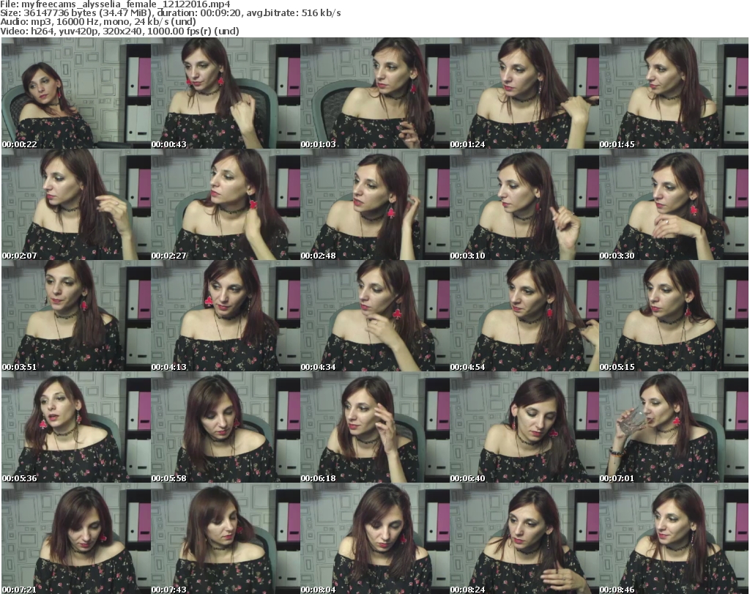Click the Audio mp3 info line
The height and width of the screenshot is (594, 750).
98,22
